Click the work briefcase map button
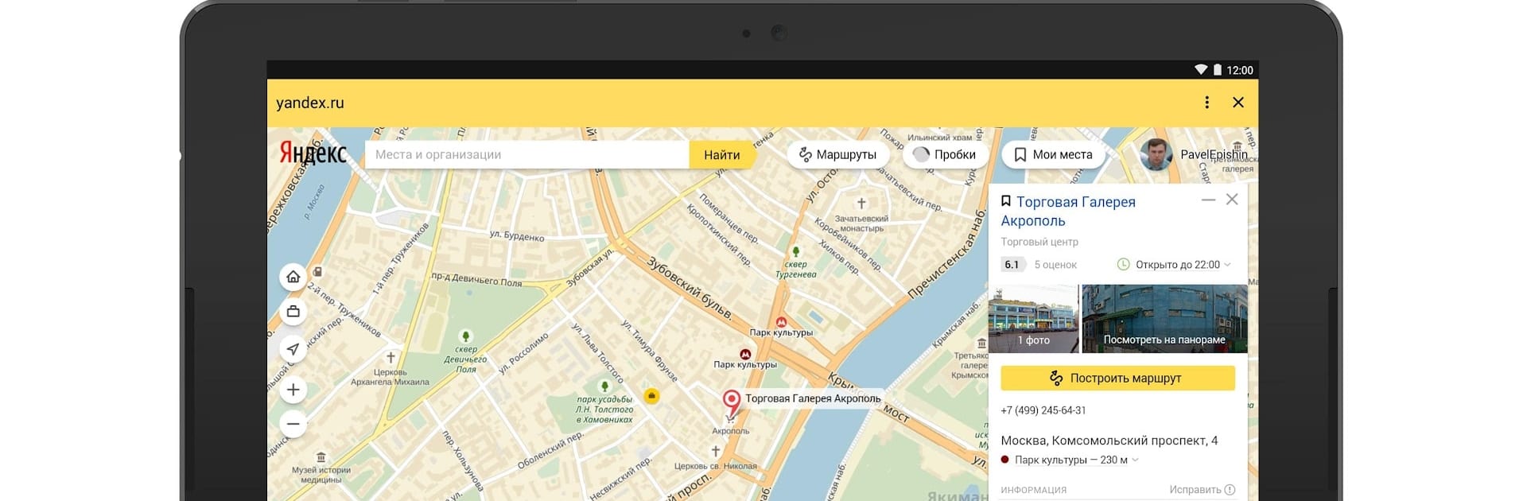The image size is (1527, 501). [293, 312]
